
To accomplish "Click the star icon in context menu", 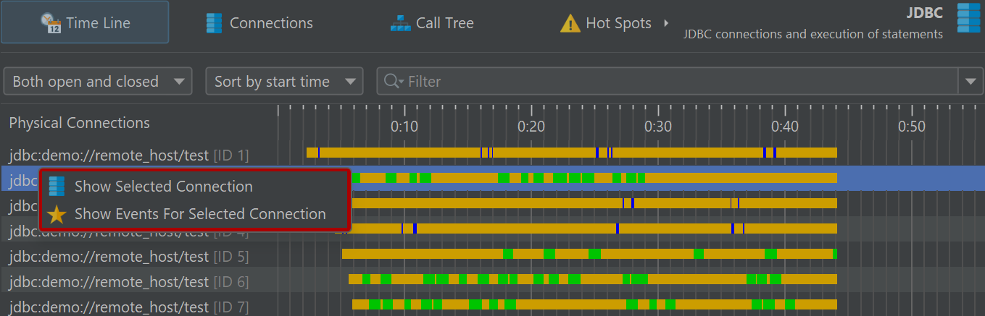I will (57, 214).
